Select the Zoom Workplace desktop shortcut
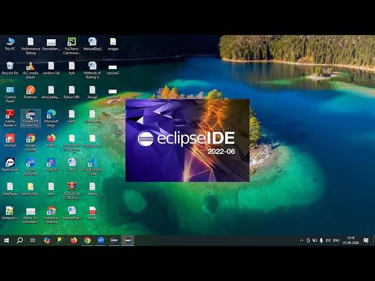The width and height of the screenshot is (375, 281). [x=30, y=167]
